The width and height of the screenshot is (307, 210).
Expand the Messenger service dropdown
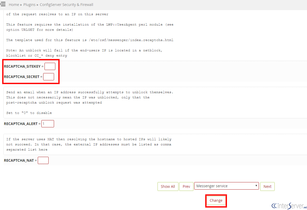226,186
